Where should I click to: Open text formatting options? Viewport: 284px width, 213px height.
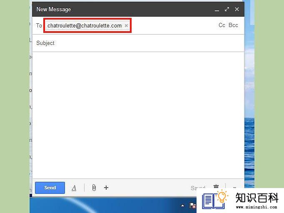click(x=74, y=188)
